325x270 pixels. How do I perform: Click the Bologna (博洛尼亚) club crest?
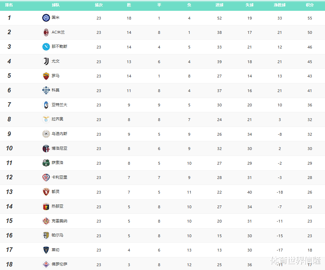pos(46,149)
